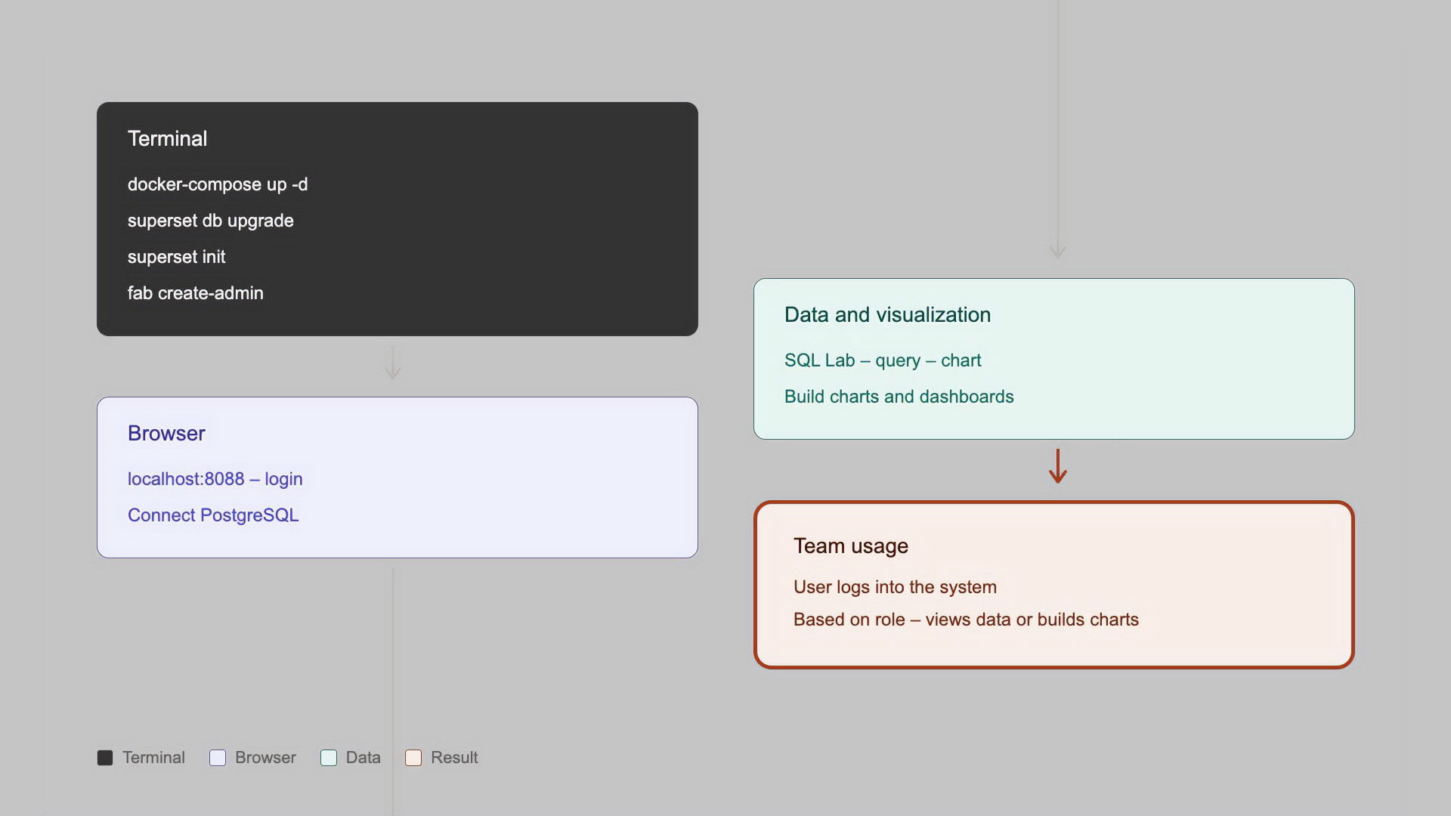Click the superset init command

176,257
